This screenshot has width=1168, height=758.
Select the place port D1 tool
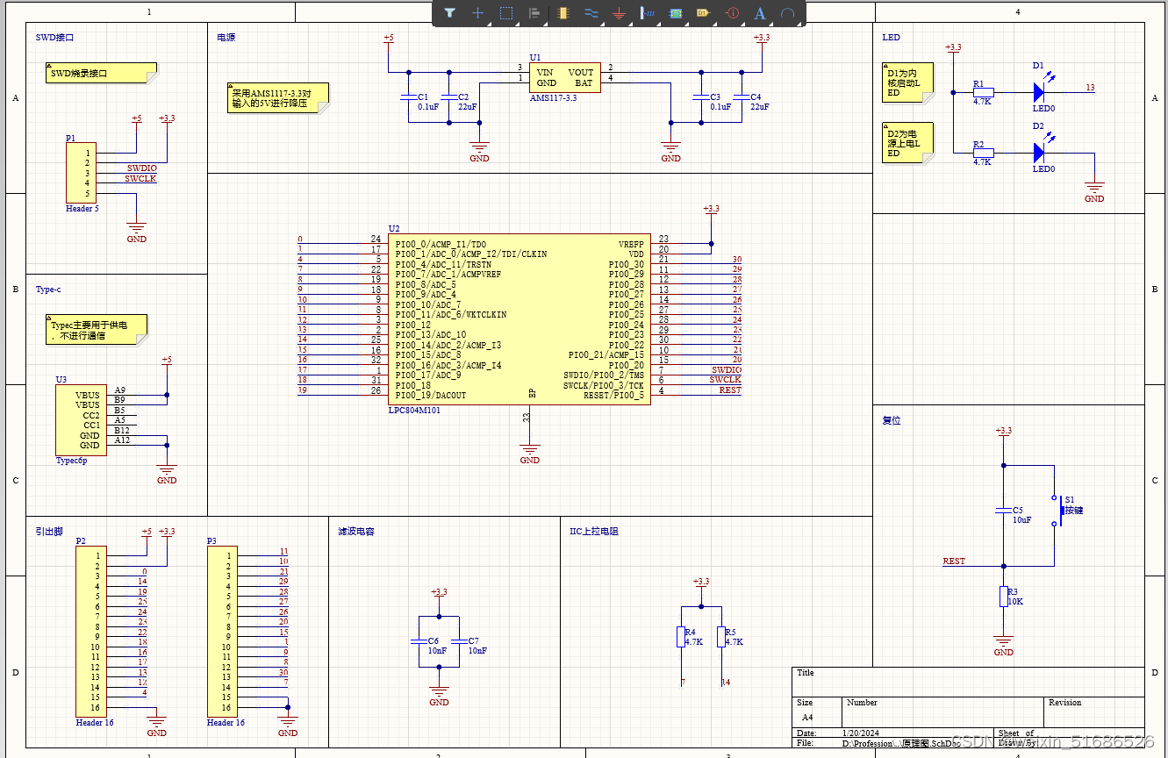pyautogui.click(x=703, y=13)
